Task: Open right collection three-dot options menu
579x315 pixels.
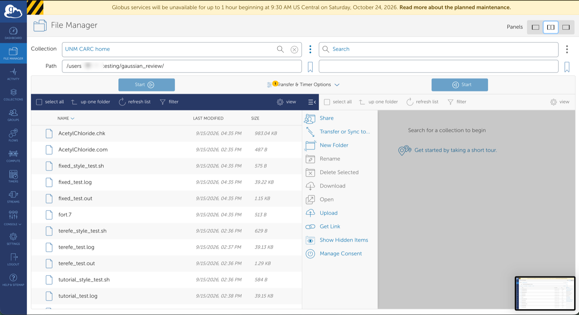Action: (567, 49)
